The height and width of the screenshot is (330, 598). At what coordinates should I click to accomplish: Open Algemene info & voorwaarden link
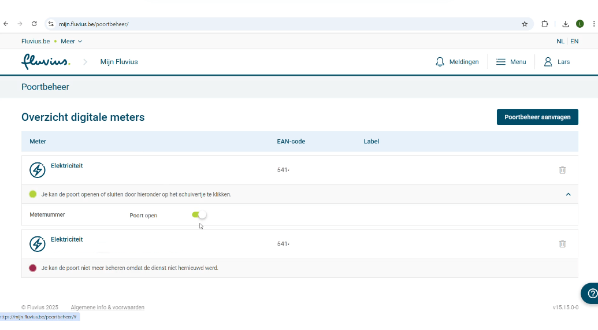pyautogui.click(x=107, y=307)
